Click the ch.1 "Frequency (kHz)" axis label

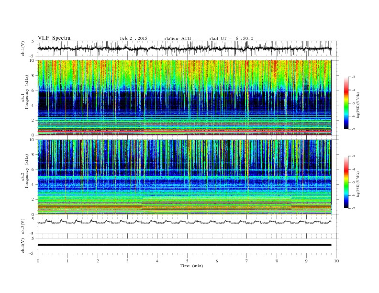point(27,92)
